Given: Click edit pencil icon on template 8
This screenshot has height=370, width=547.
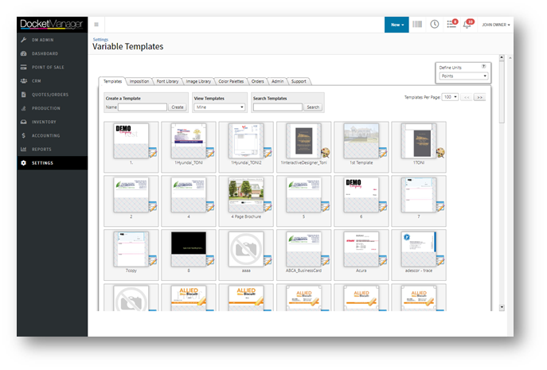Looking at the screenshot, I should coord(210,260).
